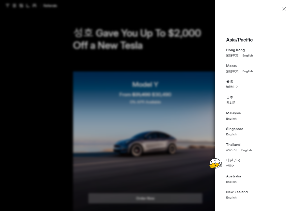Choose 한국어 for 대한민국
Image resolution: width=291 pixels, height=211 pixels.
(230, 166)
